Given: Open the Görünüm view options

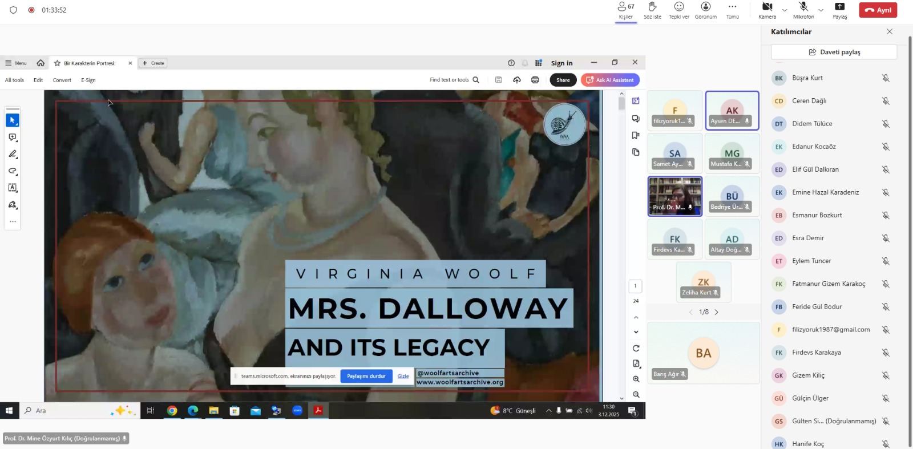Looking at the screenshot, I should [706, 10].
